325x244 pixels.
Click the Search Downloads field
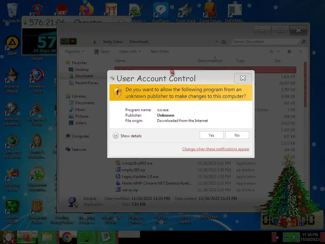(x=265, y=42)
